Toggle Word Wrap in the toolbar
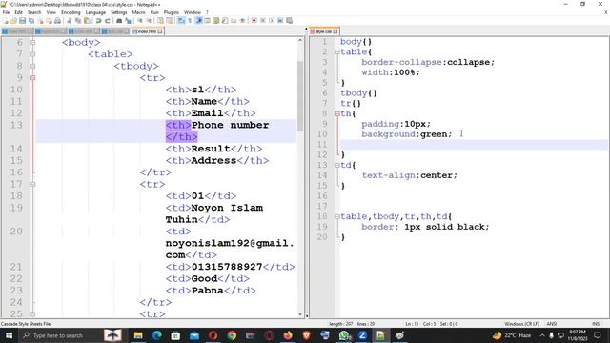The height and width of the screenshot is (343, 610). 181,20
